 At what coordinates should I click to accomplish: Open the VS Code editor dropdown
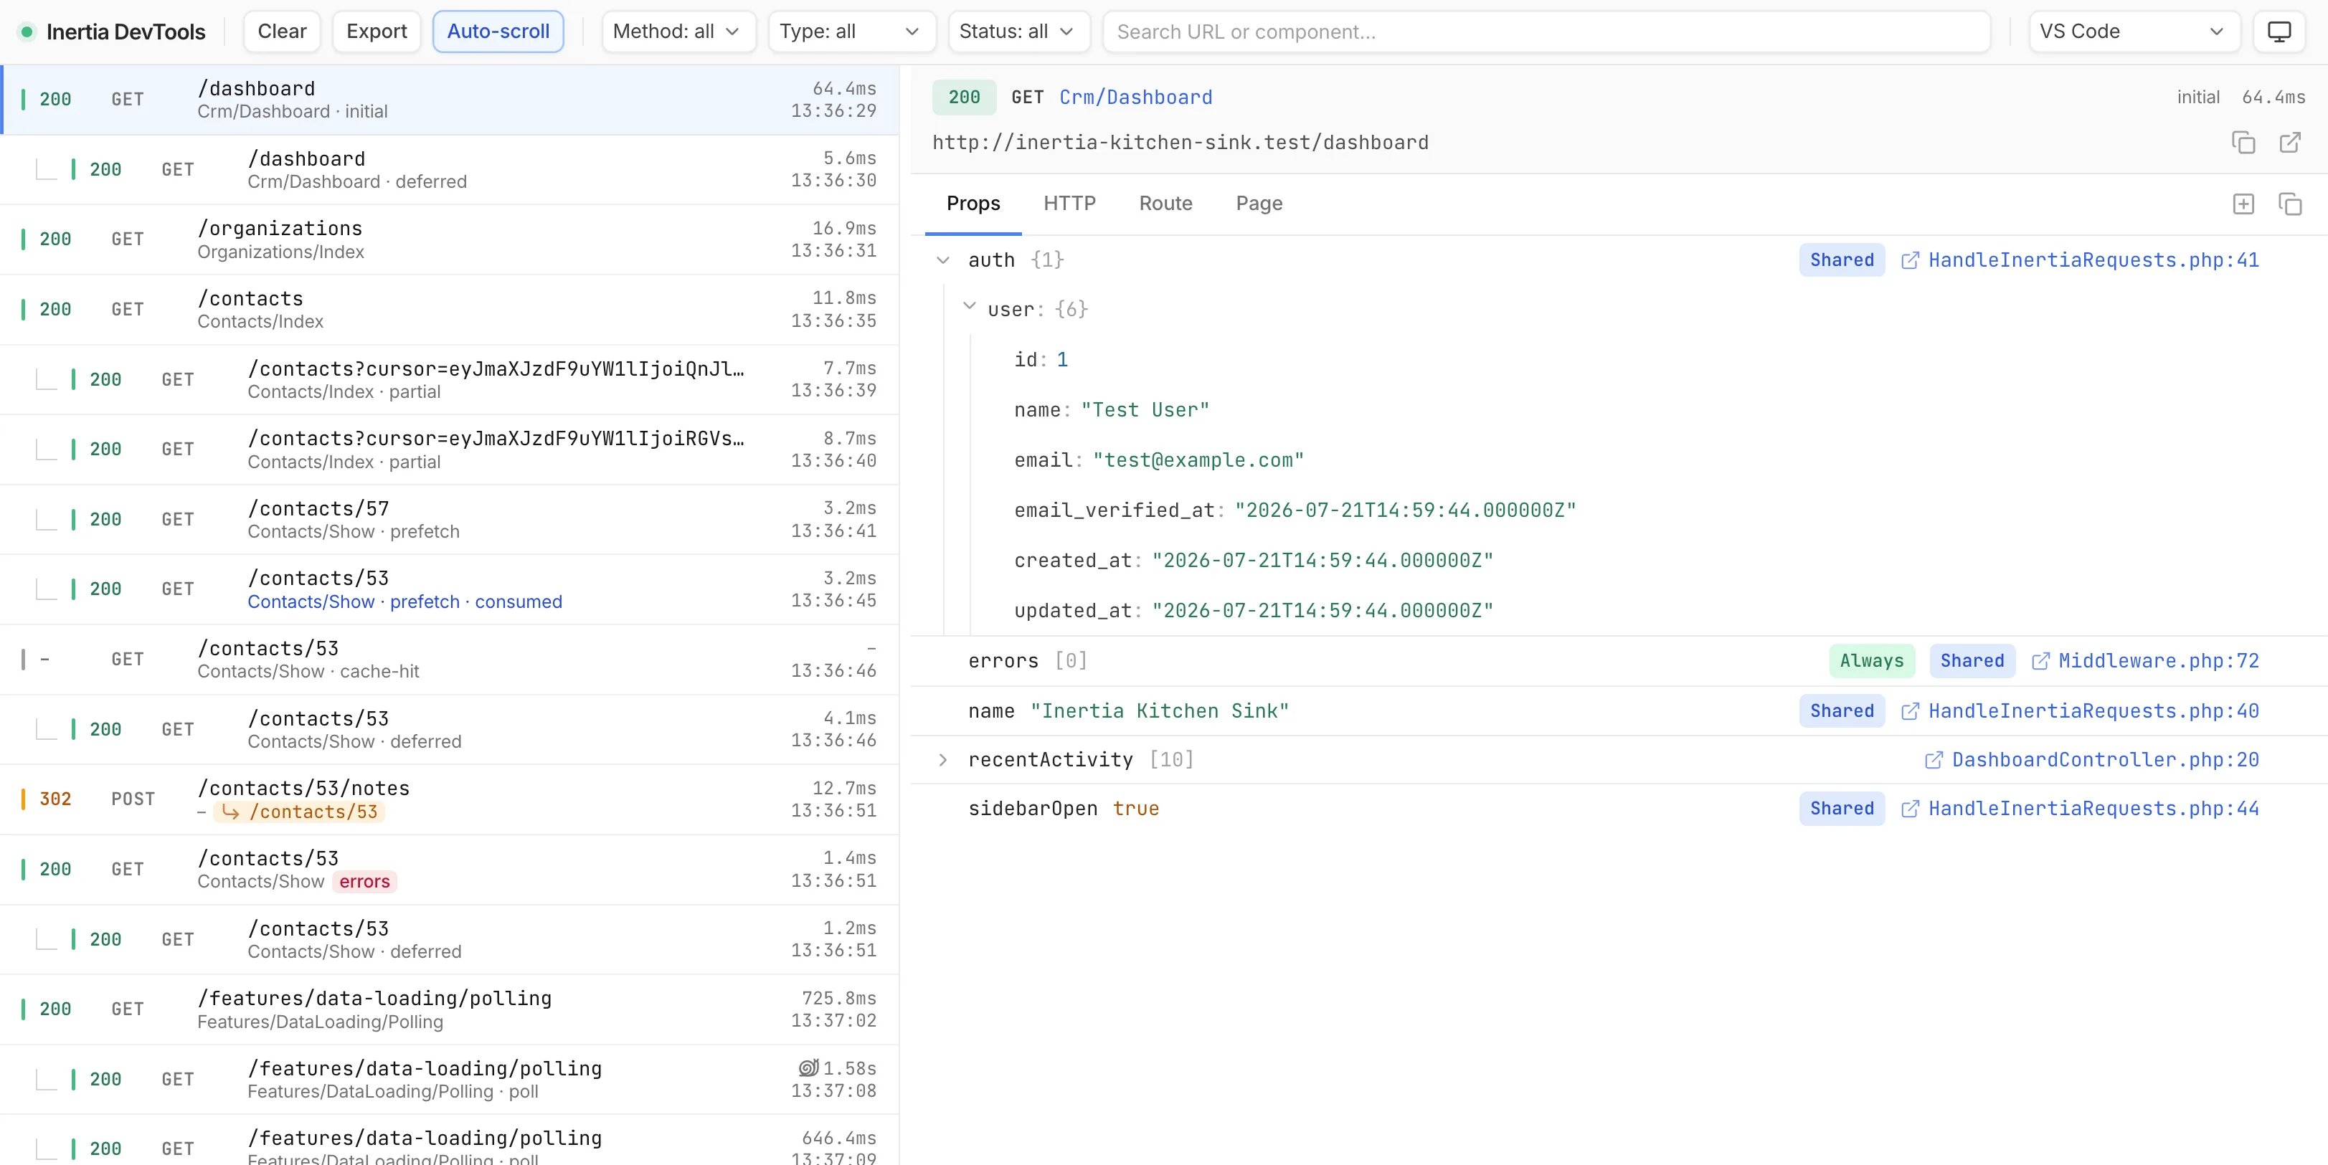pos(2134,32)
